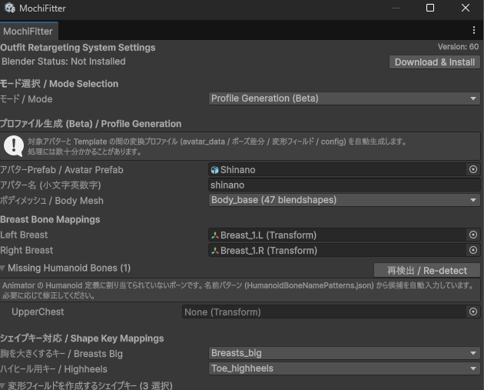This screenshot has height=390, width=484.
Task: Collapse the deformation field shape keys section
Action: tap(3, 385)
